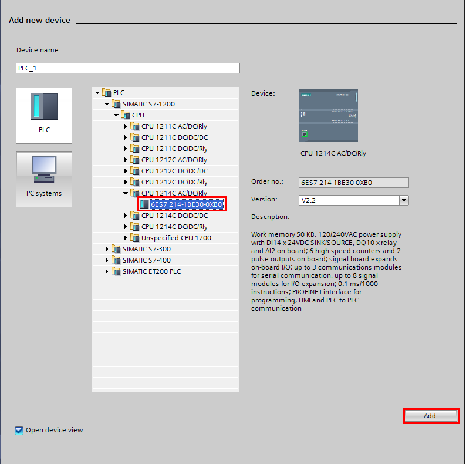Select the CPU 1214C DC/DC/DC row
Screen dimensions: 466x464
pyautogui.click(x=166, y=216)
